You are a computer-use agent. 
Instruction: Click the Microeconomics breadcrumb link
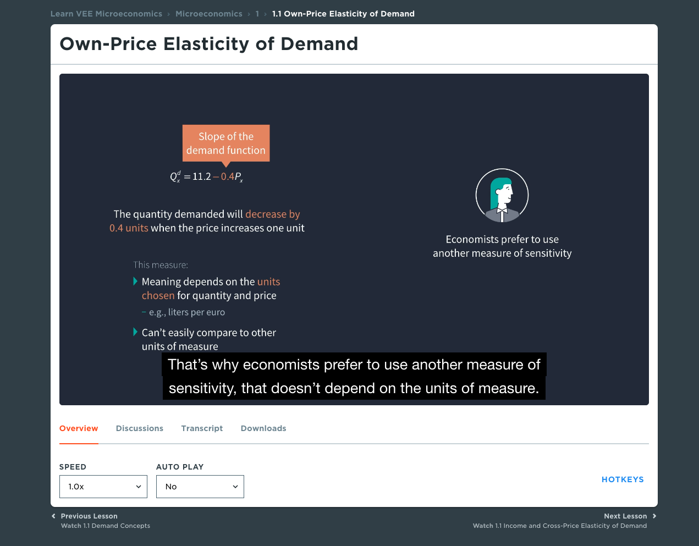209,14
